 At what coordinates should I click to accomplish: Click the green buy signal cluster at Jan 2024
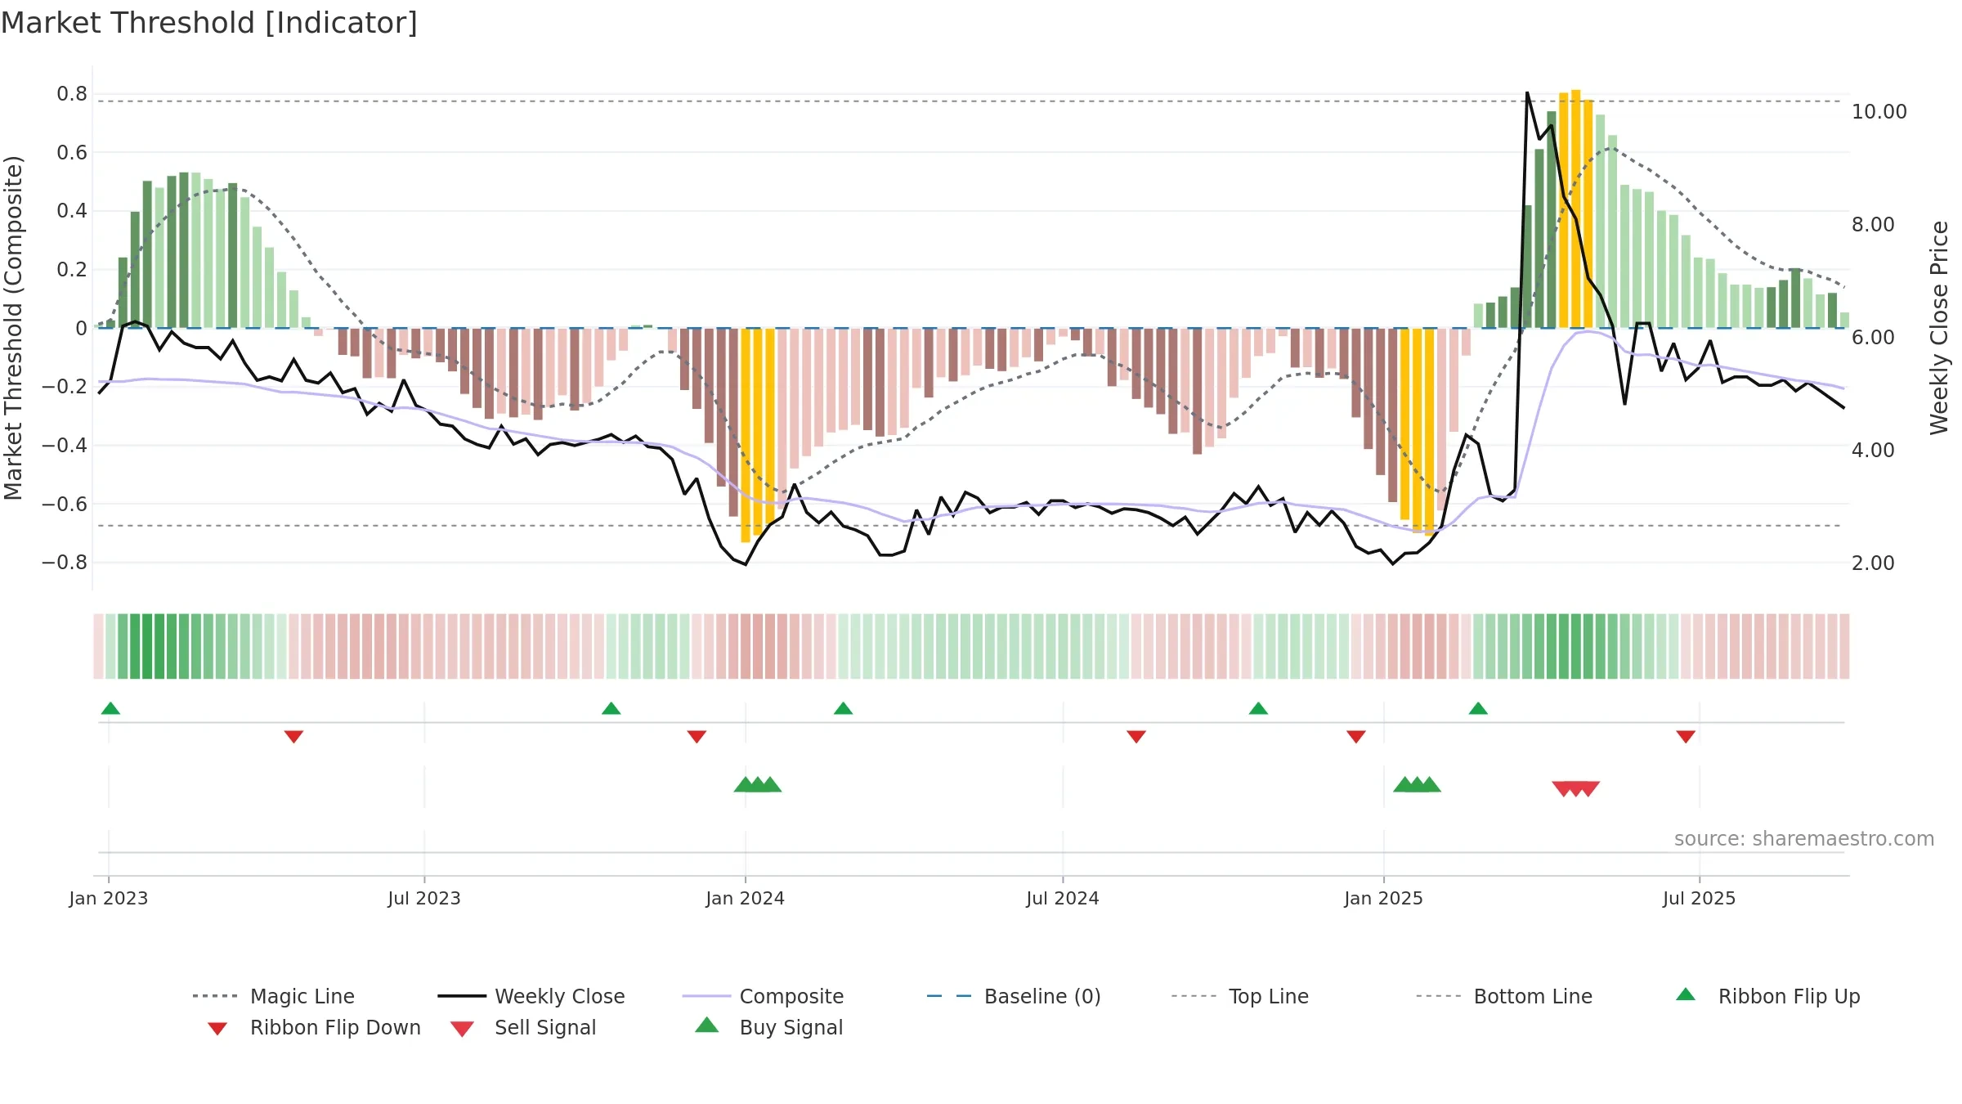[758, 784]
